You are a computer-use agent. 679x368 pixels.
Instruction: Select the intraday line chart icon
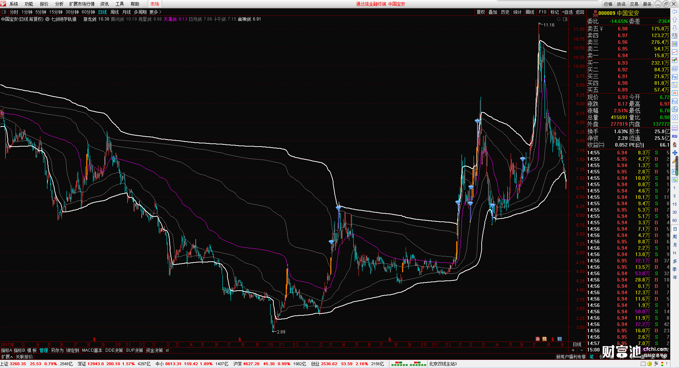675,52
